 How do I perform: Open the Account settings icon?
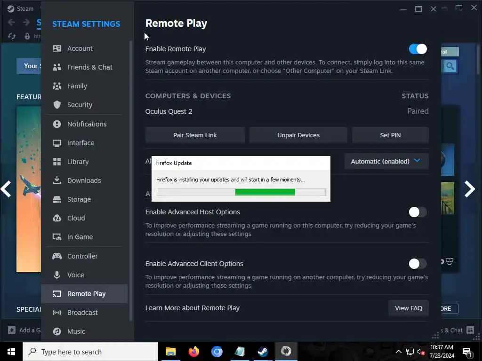tap(57, 48)
